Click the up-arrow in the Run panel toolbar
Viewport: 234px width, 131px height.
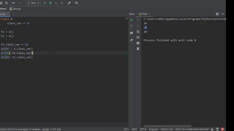(x=138, y=20)
